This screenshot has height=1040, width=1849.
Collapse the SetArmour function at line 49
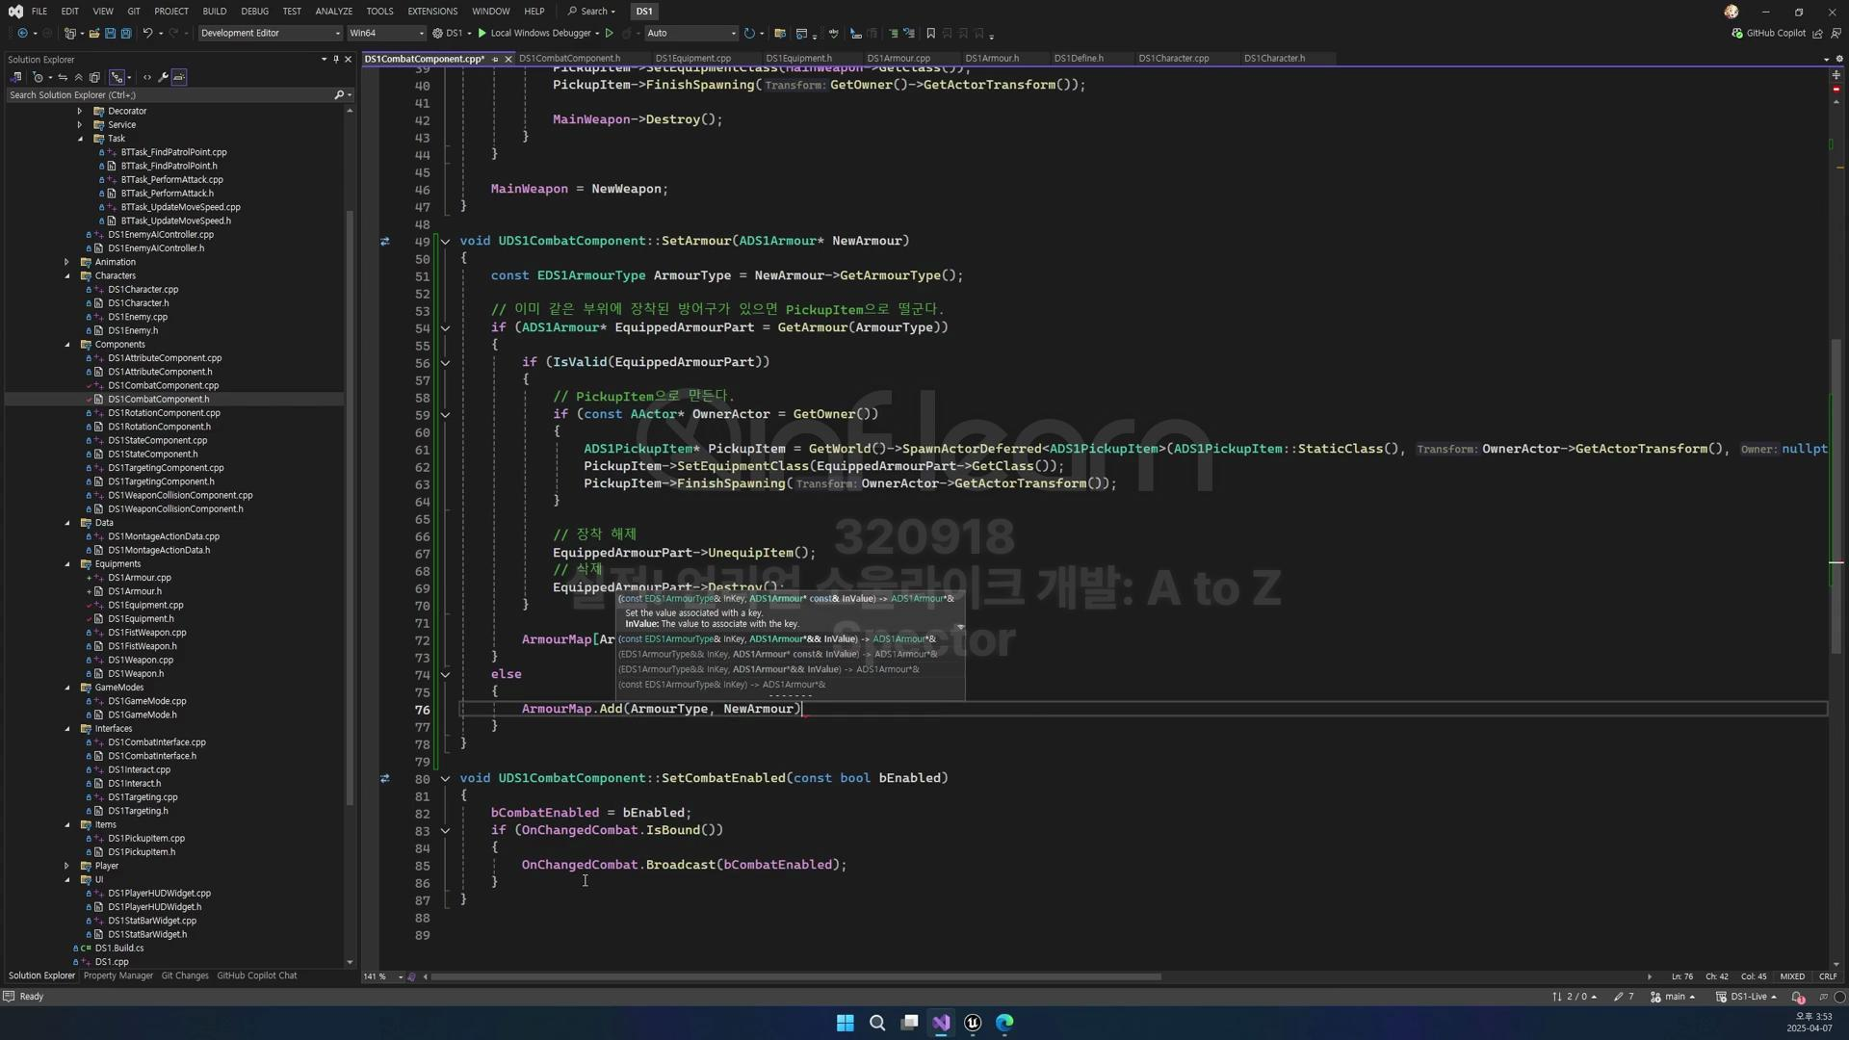click(445, 242)
